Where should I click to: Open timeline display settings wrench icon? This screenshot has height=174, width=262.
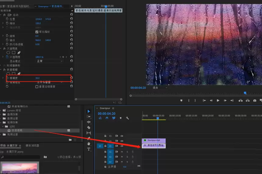click(x=127, y=118)
